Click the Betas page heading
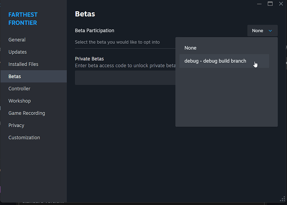Image resolution: width=287 pixels, height=205 pixels. pos(85,14)
